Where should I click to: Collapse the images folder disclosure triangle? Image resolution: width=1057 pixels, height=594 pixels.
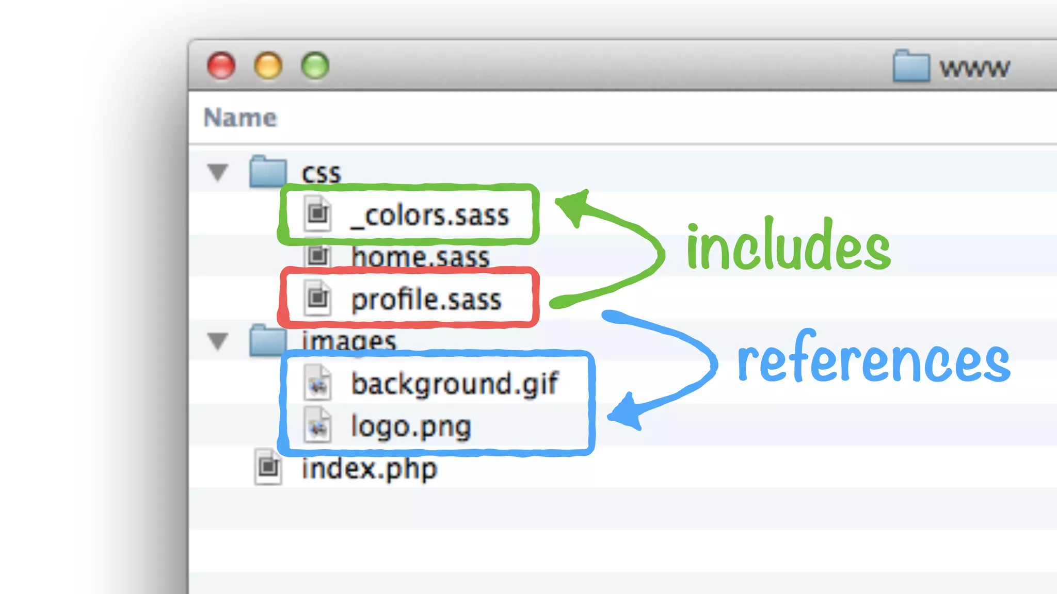coord(218,341)
